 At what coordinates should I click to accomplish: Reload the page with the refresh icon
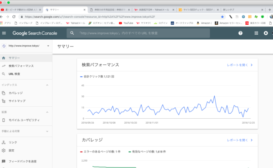coord(14,17)
